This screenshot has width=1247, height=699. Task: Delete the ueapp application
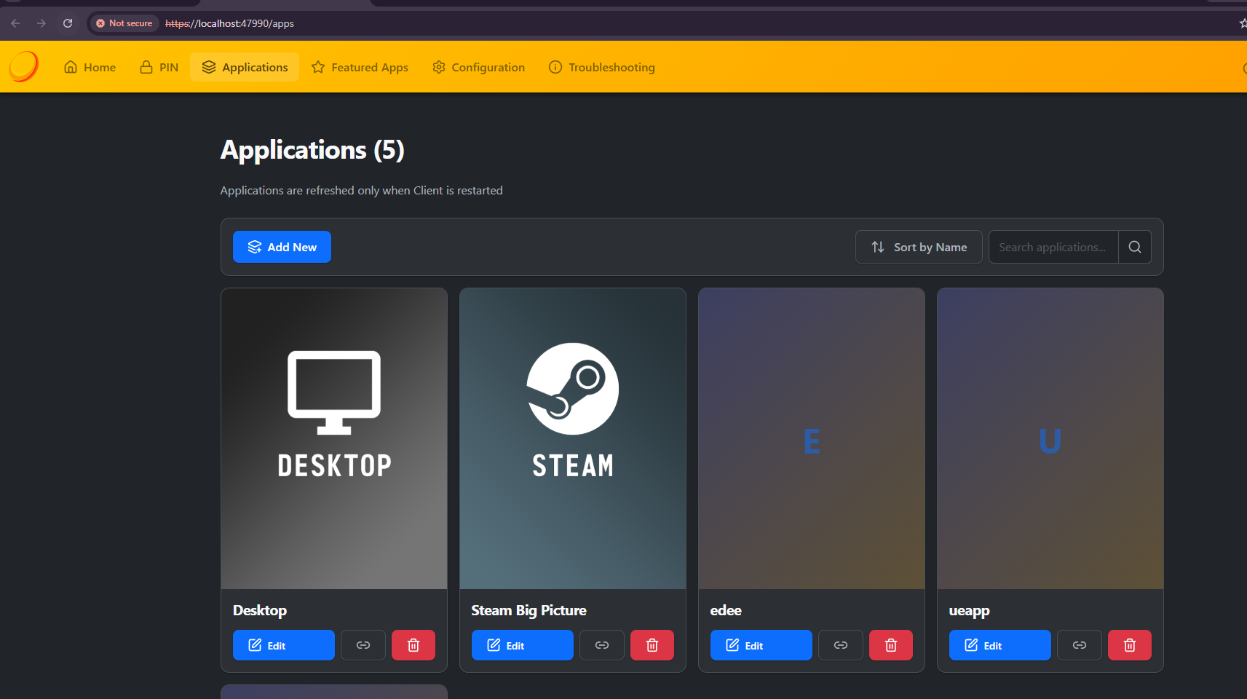point(1130,645)
